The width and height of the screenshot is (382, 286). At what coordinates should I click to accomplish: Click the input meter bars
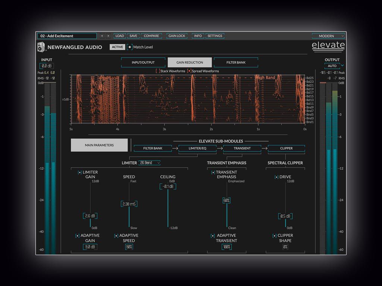(50, 168)
